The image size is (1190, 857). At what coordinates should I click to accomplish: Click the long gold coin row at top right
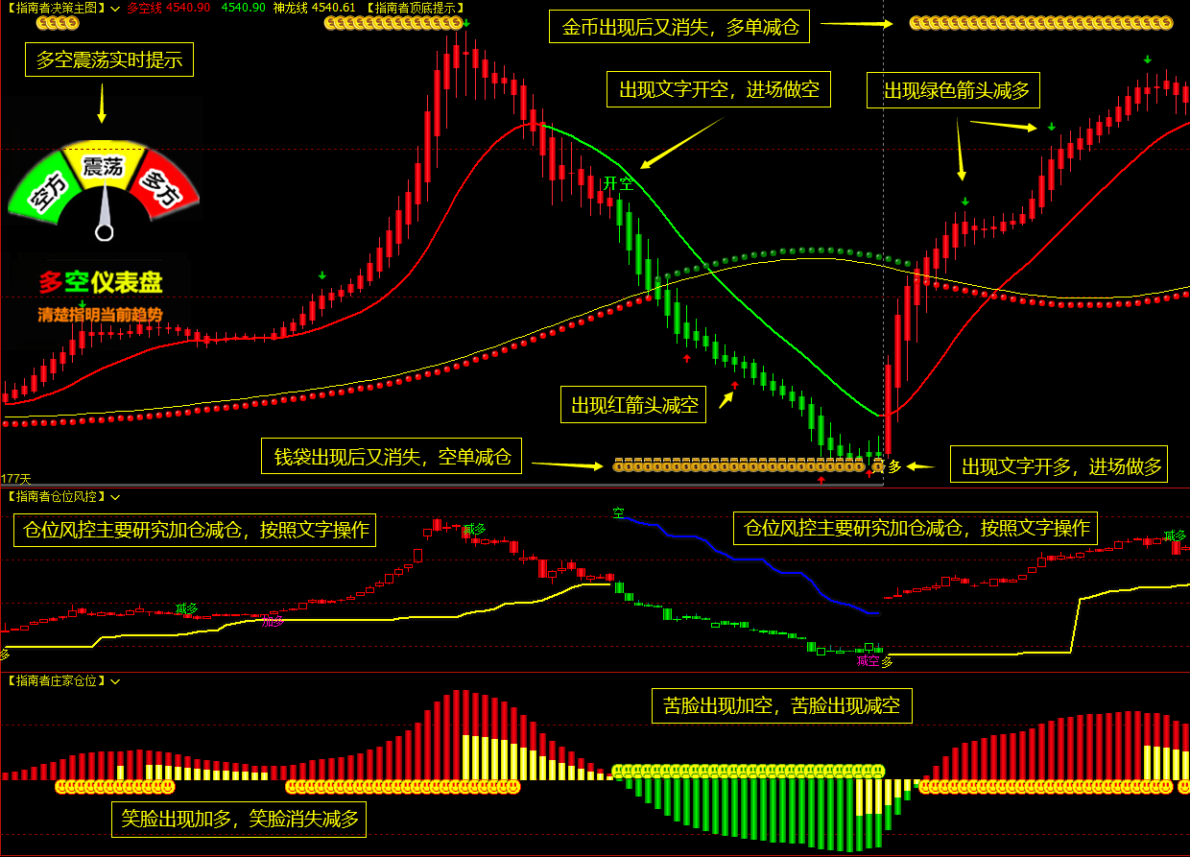coord(1041,22)
